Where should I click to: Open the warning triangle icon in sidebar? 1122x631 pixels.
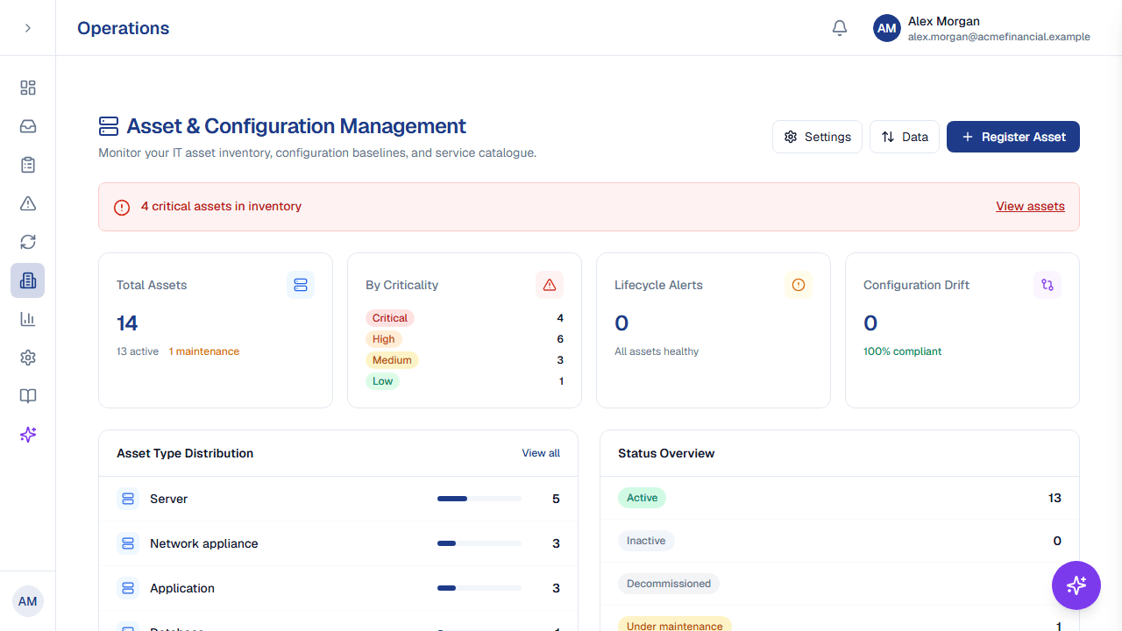(x=28, y=203)
